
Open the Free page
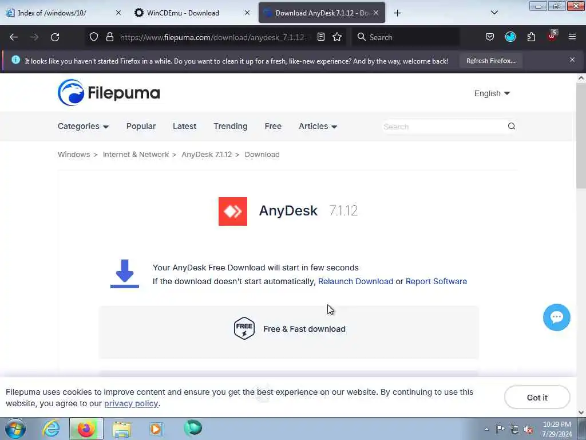point(273,126)
